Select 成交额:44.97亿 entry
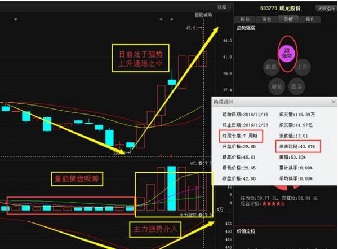 click(x=296, y=125)
